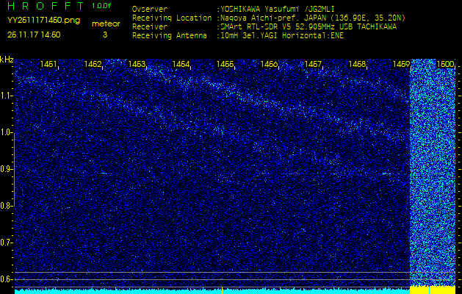The image size is (462, 294).
Task: Click the 0.9 frequency axis label
Action: [7, 169]
